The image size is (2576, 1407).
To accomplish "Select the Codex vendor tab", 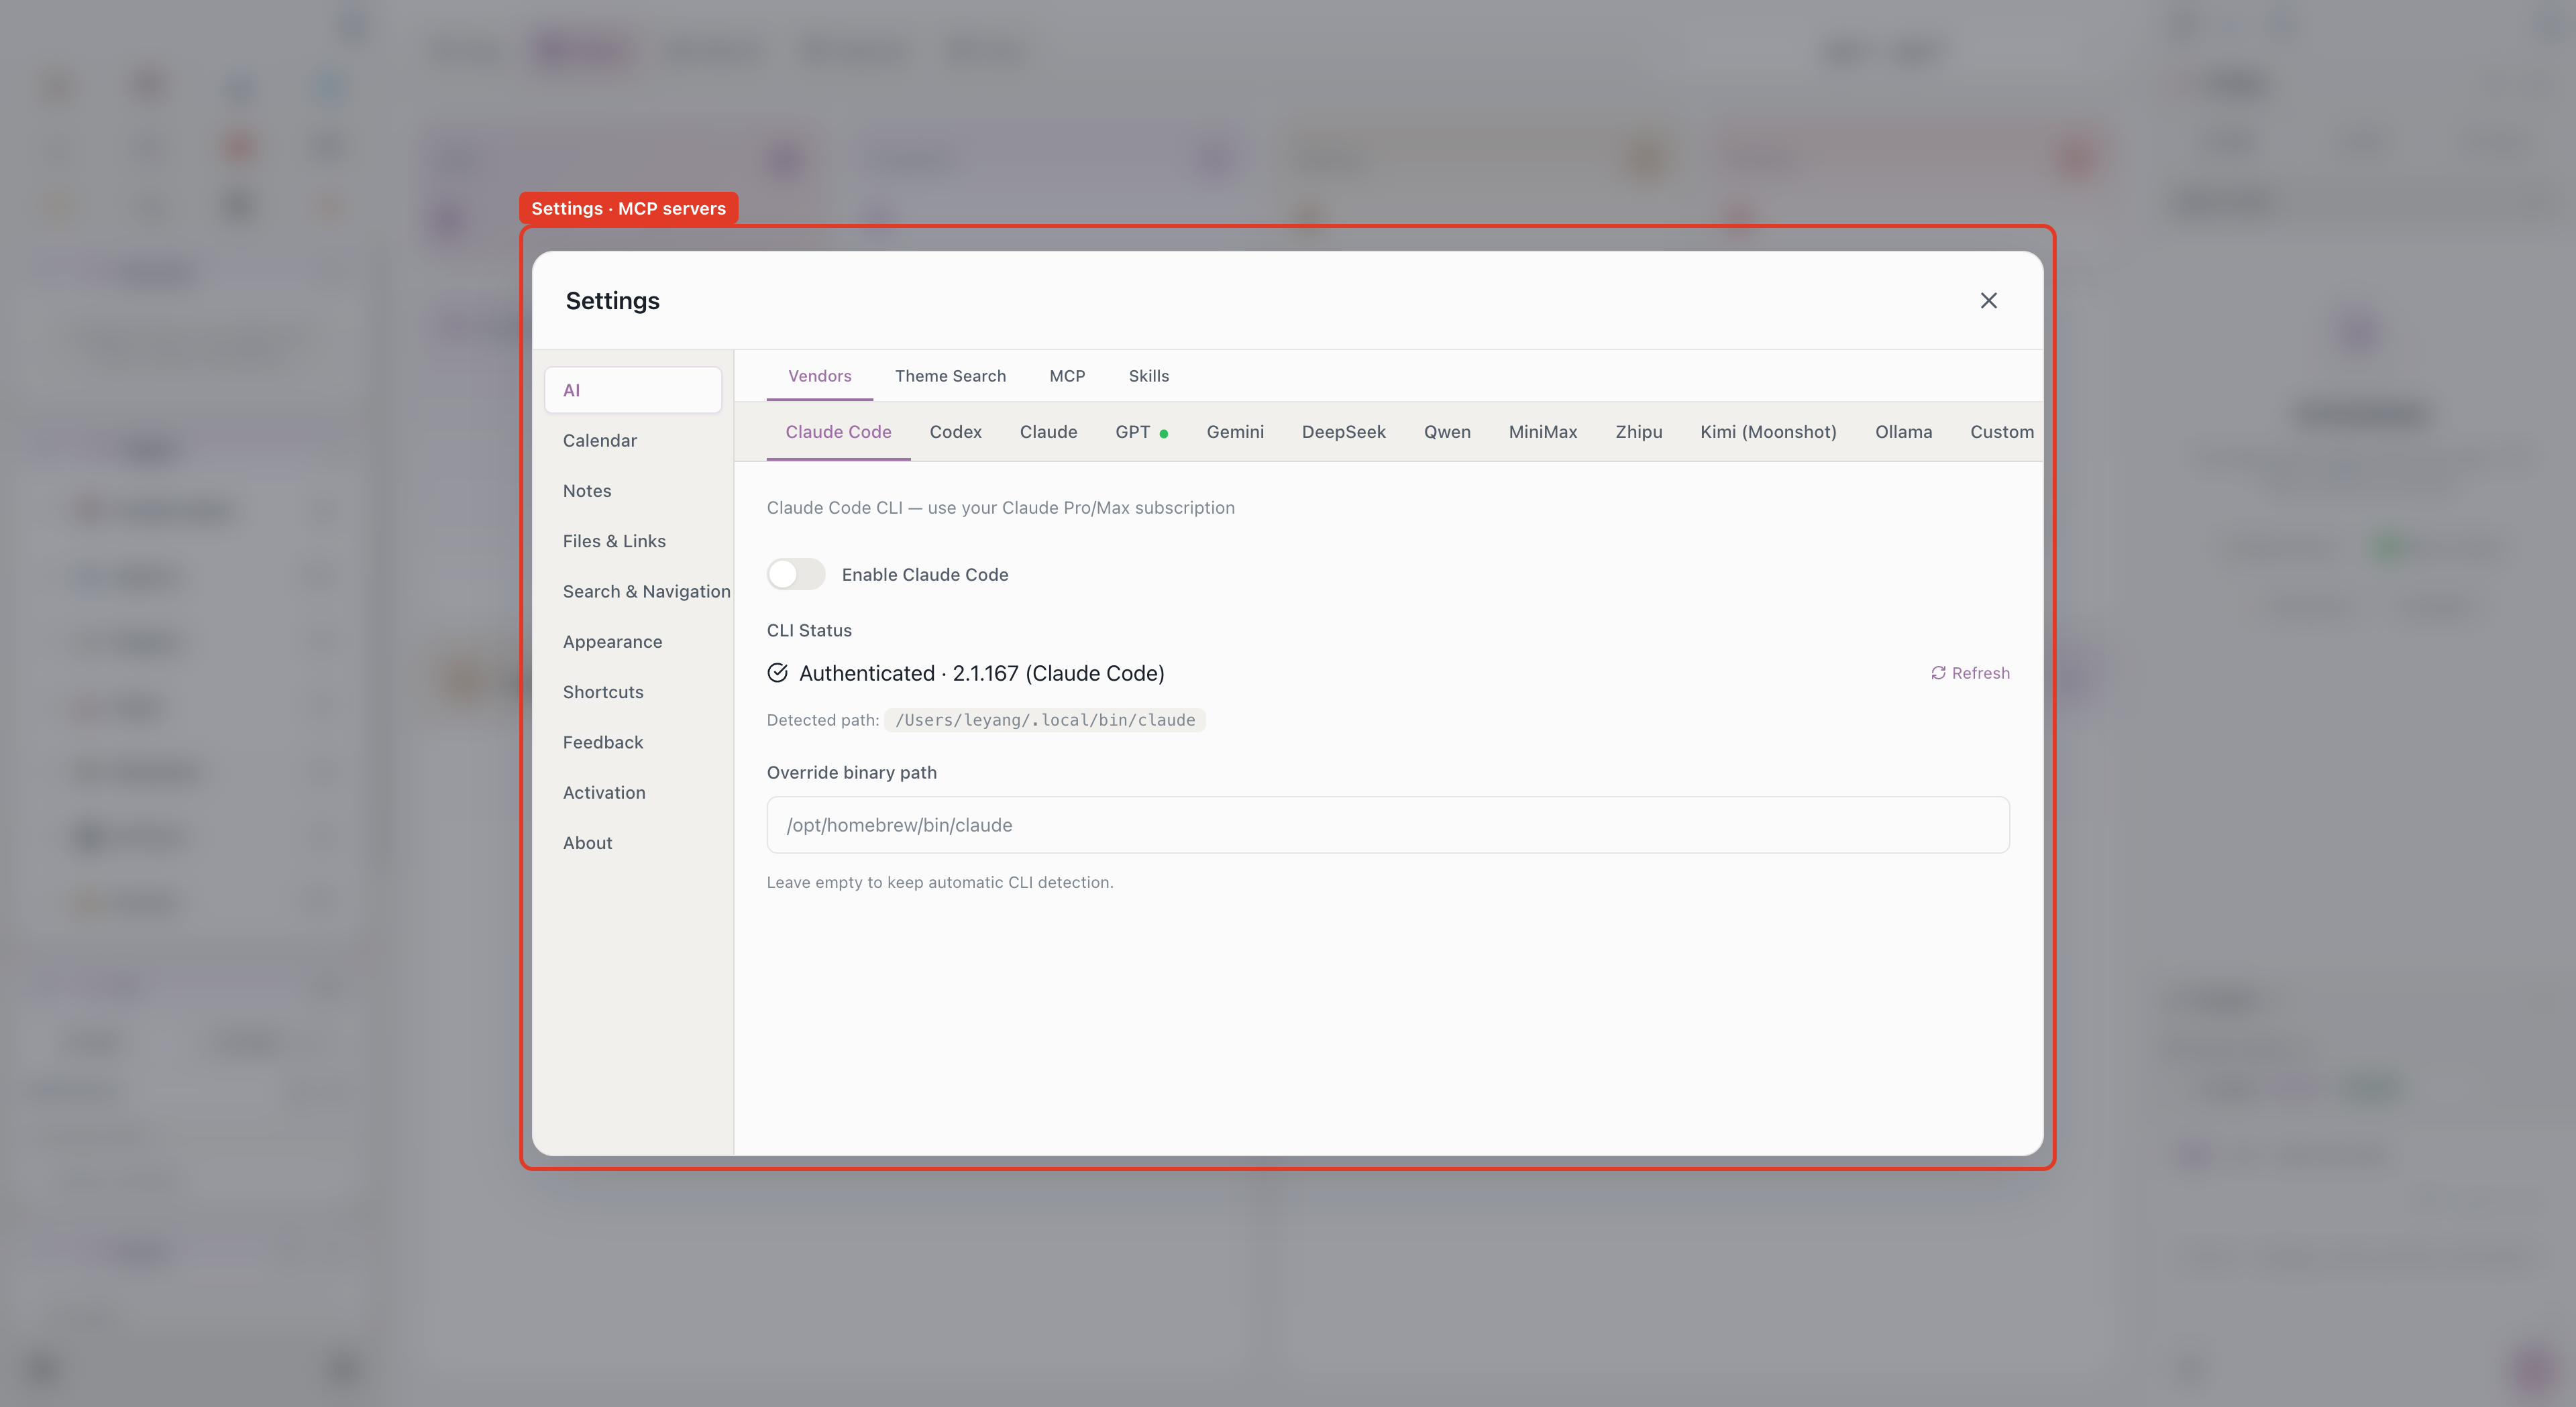I will (955, 432).
